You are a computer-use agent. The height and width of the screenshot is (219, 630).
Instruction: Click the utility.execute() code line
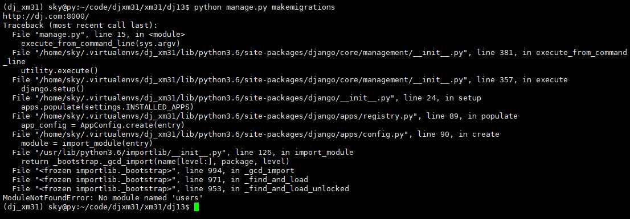tap(59, 71)
